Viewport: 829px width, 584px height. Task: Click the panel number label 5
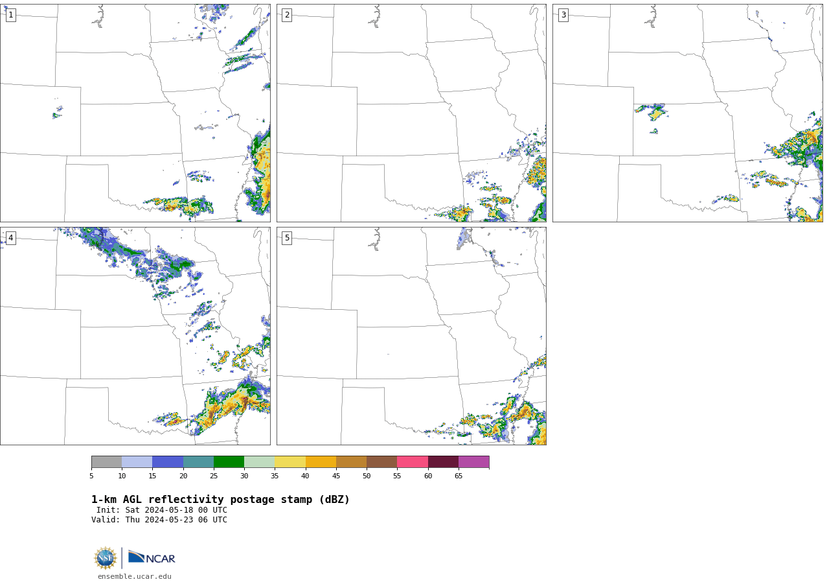287,238
